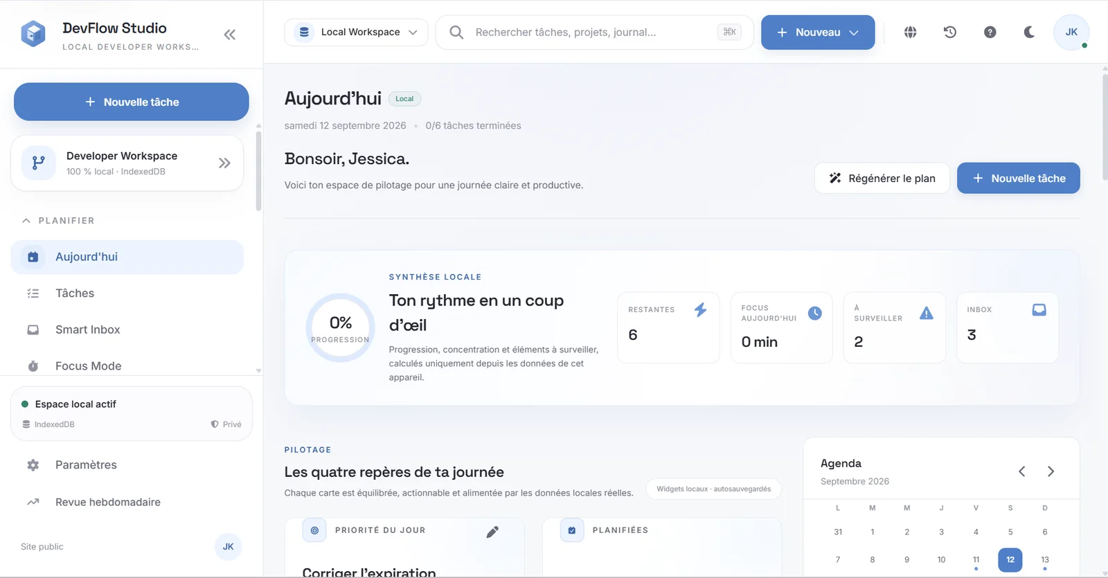Image resolution: width=1108 pixels, height=578 pixels.
Task: Click Nouvelle tâche button beside Régénérer le plan
Action: [1019, 178]
